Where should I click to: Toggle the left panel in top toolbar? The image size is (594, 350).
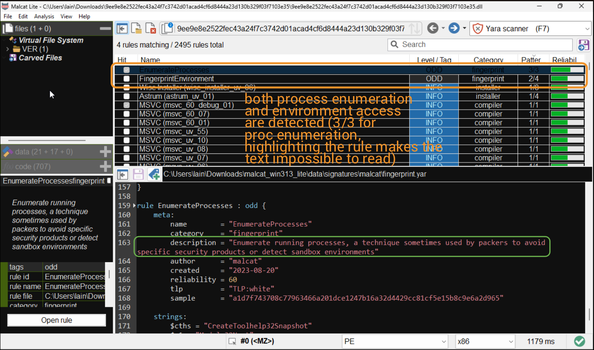tap(122, 28)
